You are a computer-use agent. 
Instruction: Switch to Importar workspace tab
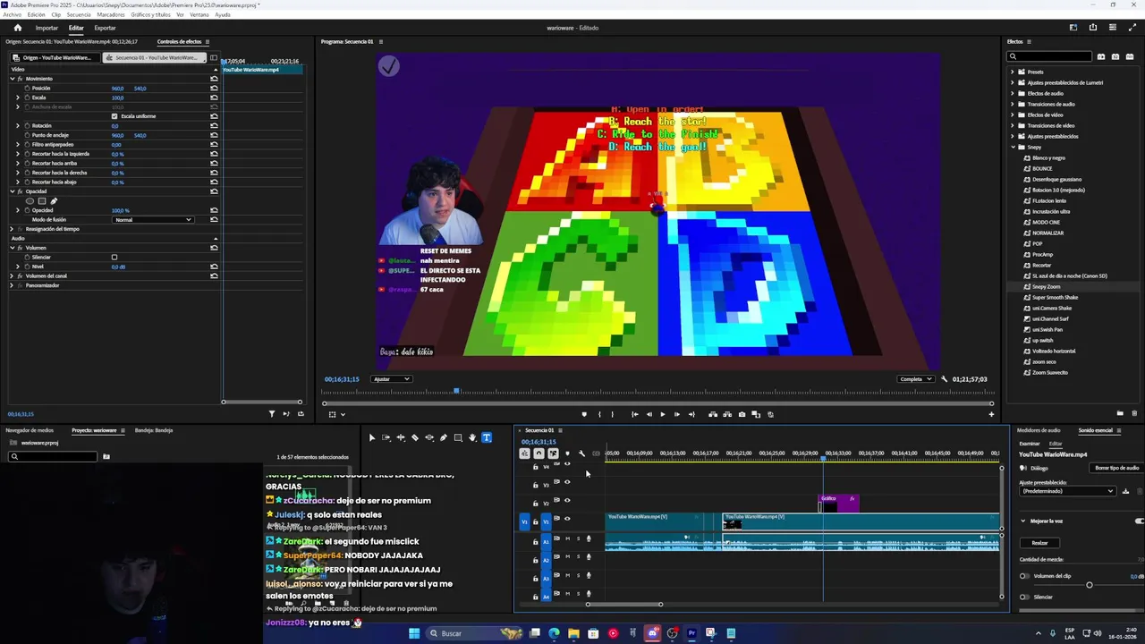tap(47, 28)
